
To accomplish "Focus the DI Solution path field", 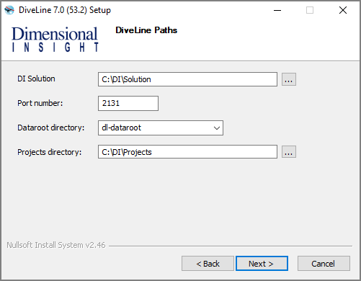I will pyautogui.click(x=187, y=79).
